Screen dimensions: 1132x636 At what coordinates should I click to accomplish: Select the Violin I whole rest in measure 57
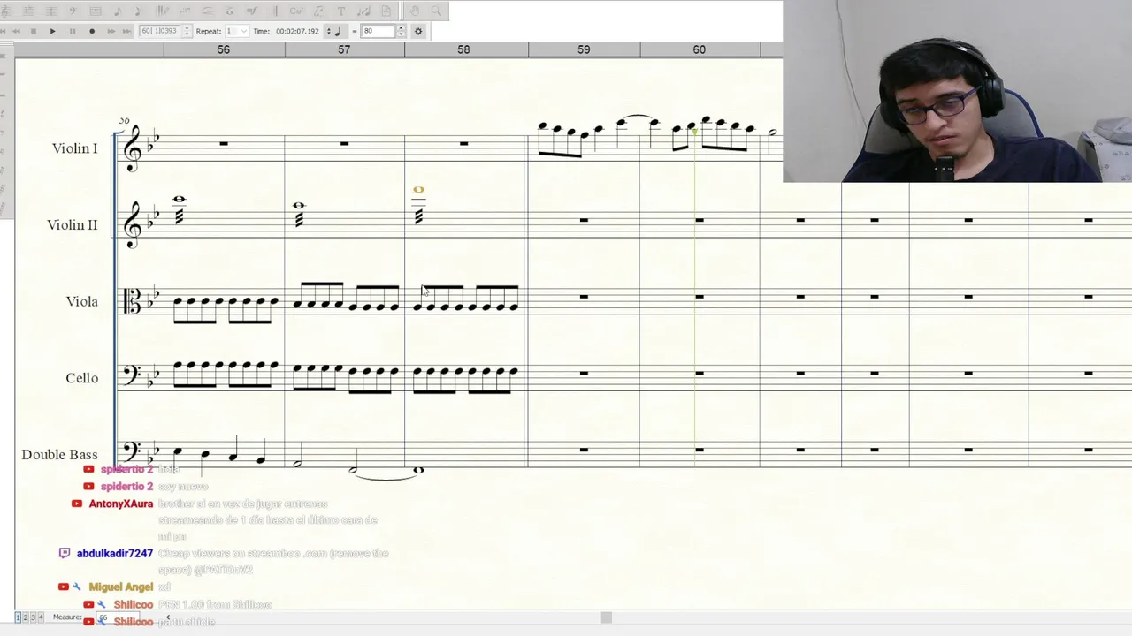[x=345, y=142]
